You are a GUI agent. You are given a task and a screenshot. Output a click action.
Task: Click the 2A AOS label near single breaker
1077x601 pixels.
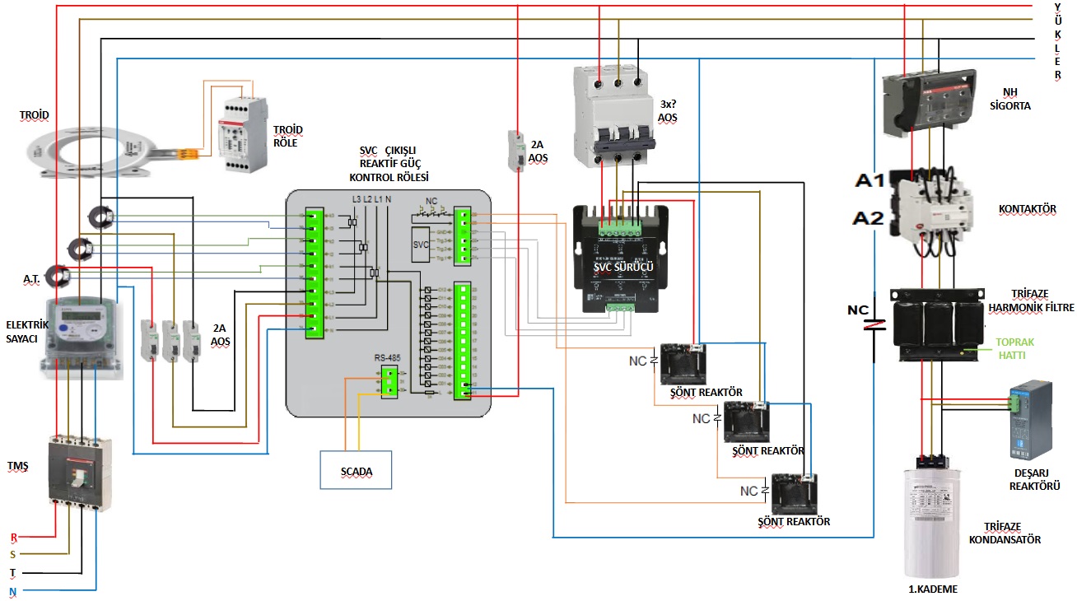point(538,151)
